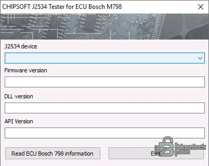Viewport: 209px width, 166px height.
Task: Select the "J2534 device" label
Action: pyautogui.click(x=21, y=46)
